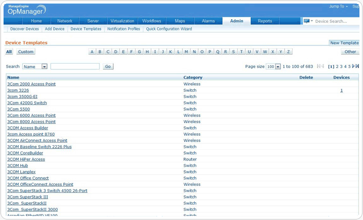The width and height of the screenshot is (363, 220).
Task: Select the Admin tab
Action: [x=237, y=21]
